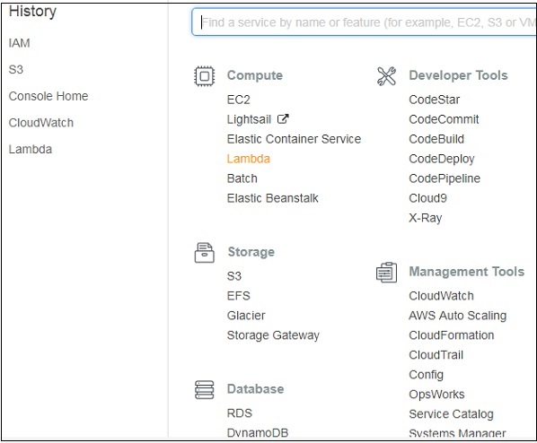Open RDS under Database
Screen dimensions: 537x443
(x=240, y=413)
